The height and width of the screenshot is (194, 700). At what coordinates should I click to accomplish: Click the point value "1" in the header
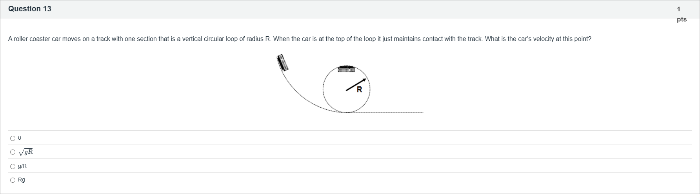(x=679, y=9)
